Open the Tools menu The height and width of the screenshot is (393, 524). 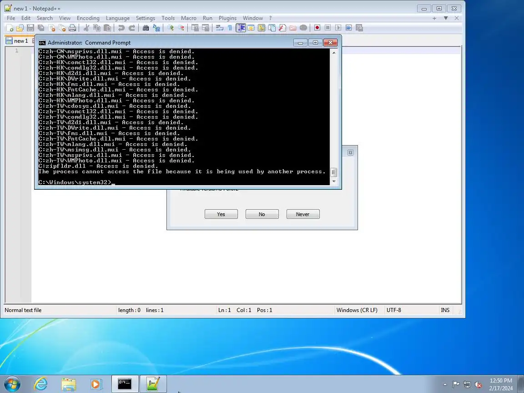pos(168,18)
